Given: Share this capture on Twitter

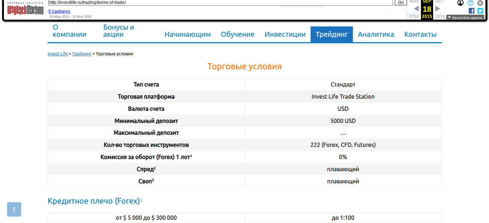Looking at the screenshot, I should coord(480,10).
